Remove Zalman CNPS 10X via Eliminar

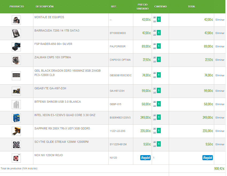pyautogui.click(x=220, y=60)
